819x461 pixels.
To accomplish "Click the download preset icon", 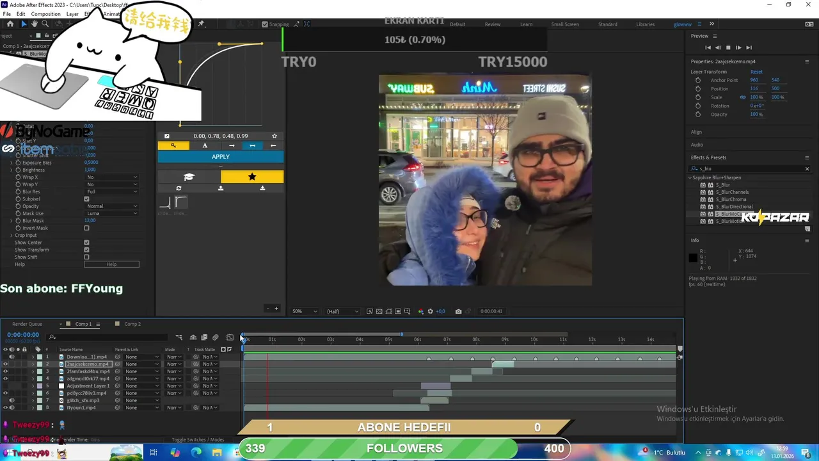I will pos(262,188).
